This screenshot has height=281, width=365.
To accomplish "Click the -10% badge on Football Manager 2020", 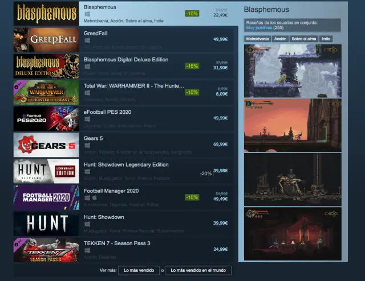I will tap(192, 197).
